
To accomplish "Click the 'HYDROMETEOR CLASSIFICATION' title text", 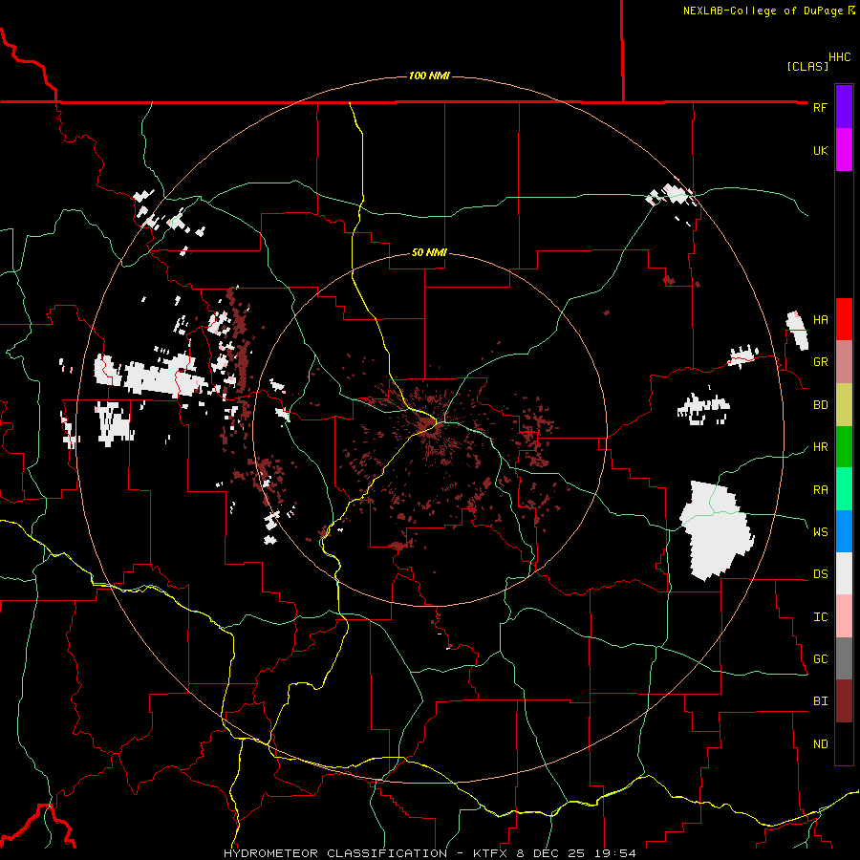I will (335, 853).
